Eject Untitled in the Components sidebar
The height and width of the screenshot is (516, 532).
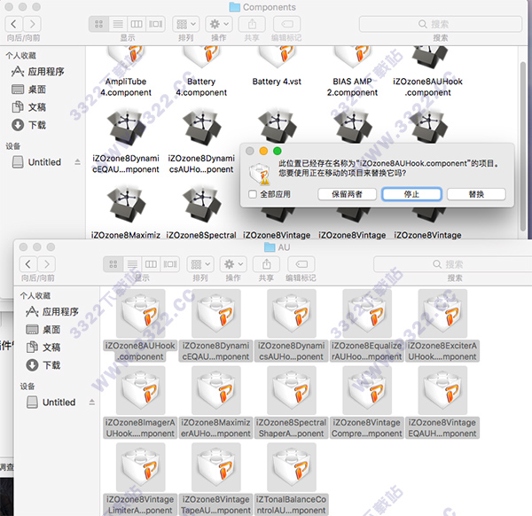pos(78,162)
